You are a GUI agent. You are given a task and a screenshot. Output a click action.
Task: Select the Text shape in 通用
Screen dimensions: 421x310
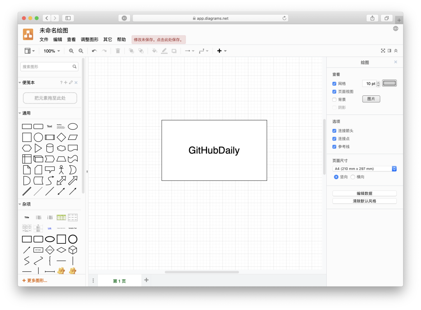[50, 126]
